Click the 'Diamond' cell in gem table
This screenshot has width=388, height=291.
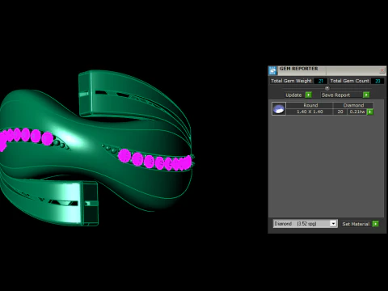click(353, 105)
